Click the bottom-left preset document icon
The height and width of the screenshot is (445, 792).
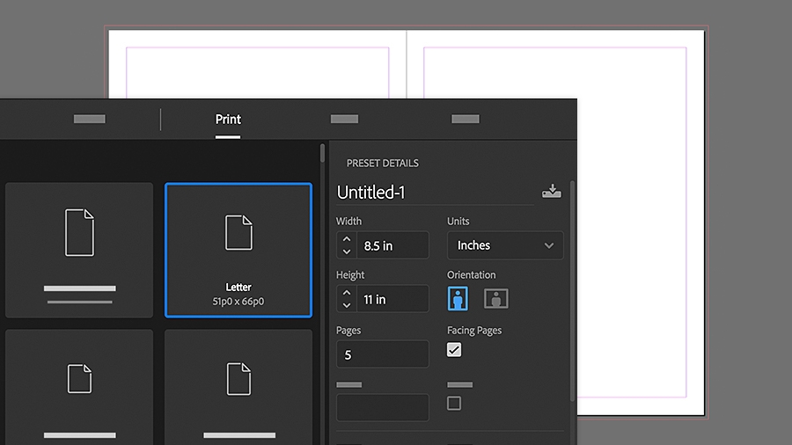(x=79, y=378)
